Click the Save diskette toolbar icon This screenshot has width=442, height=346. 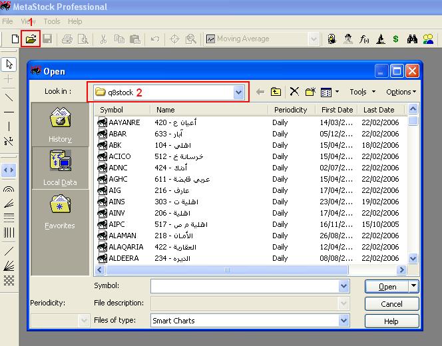(47, 39)
